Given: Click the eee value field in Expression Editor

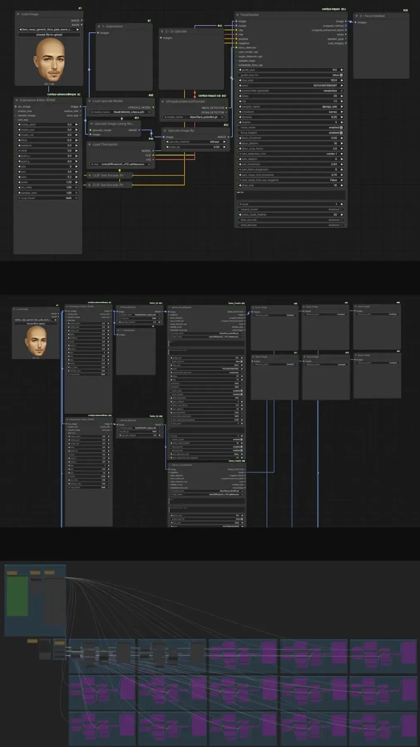Looking at the screenshot, I should [x=48, y=172].
